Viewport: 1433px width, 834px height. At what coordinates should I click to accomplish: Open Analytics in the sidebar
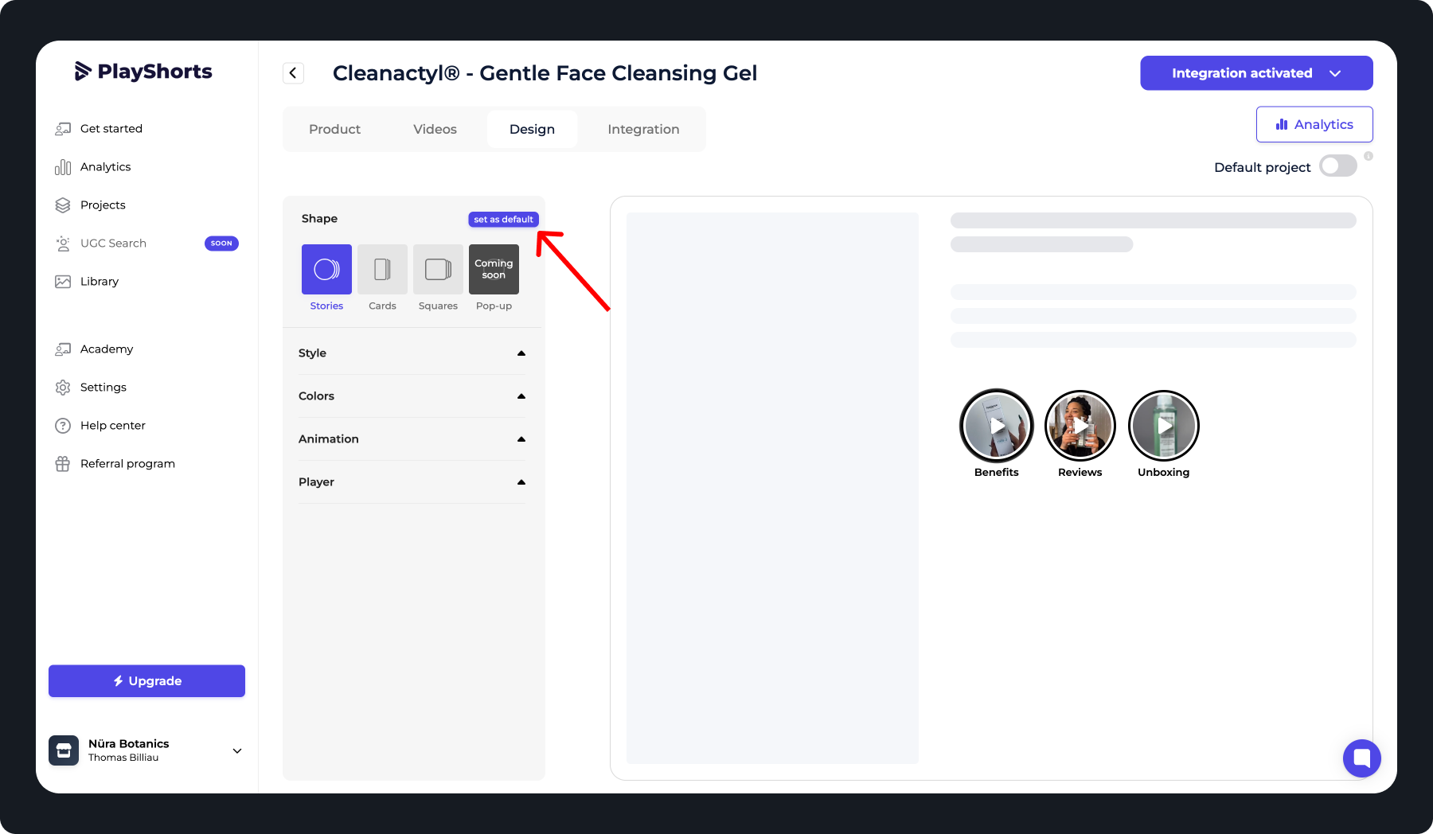click(x=105, y=167)
